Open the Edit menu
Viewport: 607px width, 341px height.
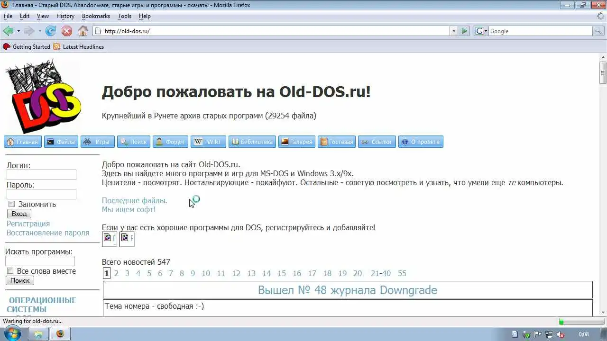(25, 16)
